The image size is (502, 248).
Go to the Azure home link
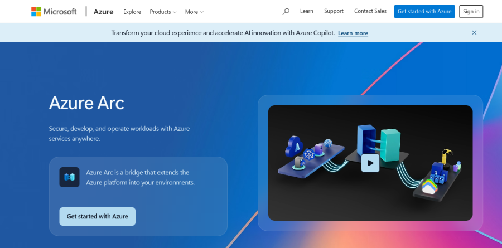point(103,12)
